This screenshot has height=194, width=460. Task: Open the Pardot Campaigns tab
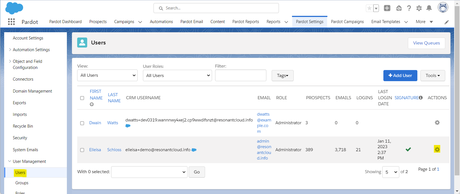click(x=347, y=22)
